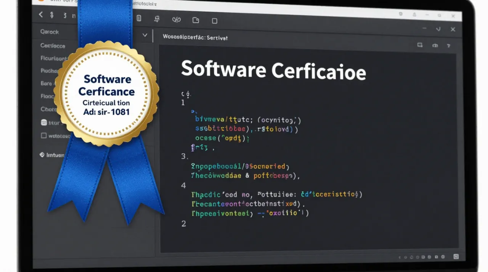
Task: Select the square outline icon in the toolbar
Action: click(215, 21)
